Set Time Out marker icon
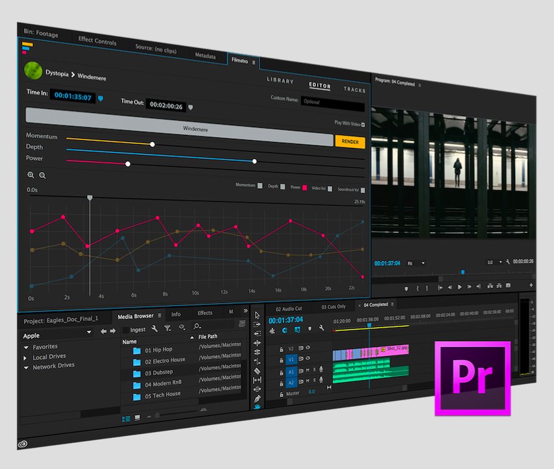 click(x=191, y=107)
